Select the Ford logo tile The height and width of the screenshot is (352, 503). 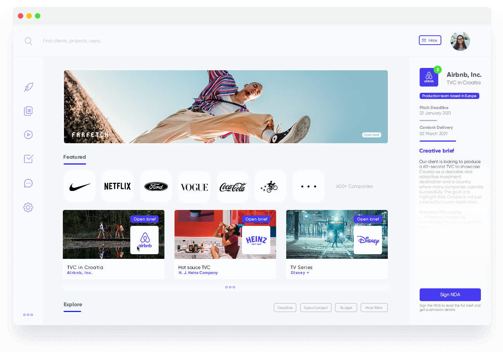[156, 186]
